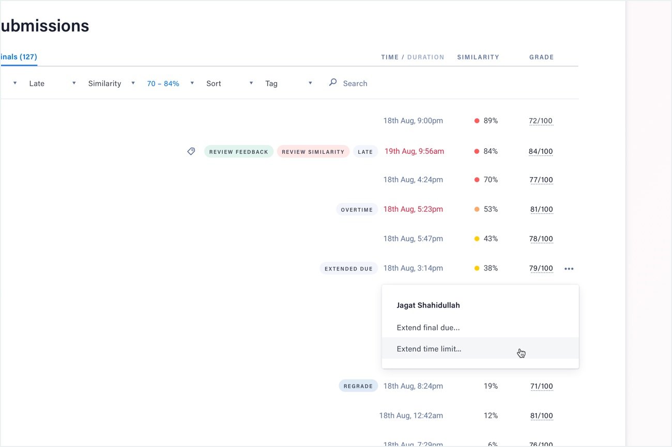The width and height of the screenshot is (672, 447).
Task: Select "Extend time limit…" from the context menu
Action: point(429,348)
